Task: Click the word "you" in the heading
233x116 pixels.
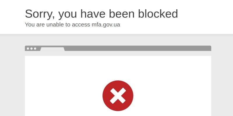Action: point(68,14)
